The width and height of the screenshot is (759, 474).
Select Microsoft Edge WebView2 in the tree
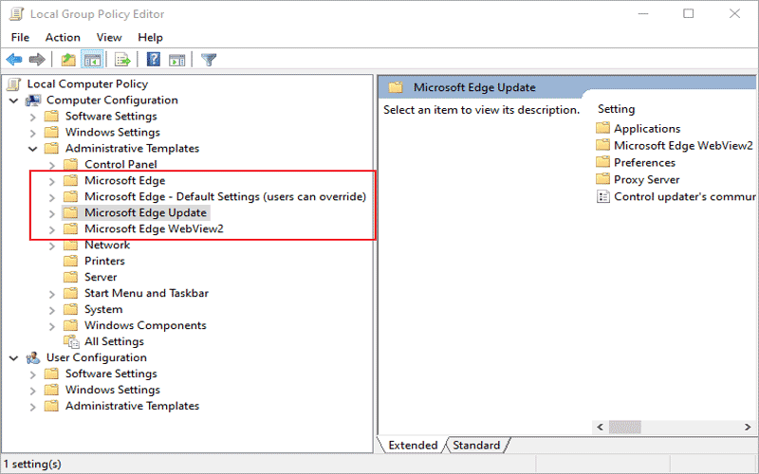(x=154, y=228)
